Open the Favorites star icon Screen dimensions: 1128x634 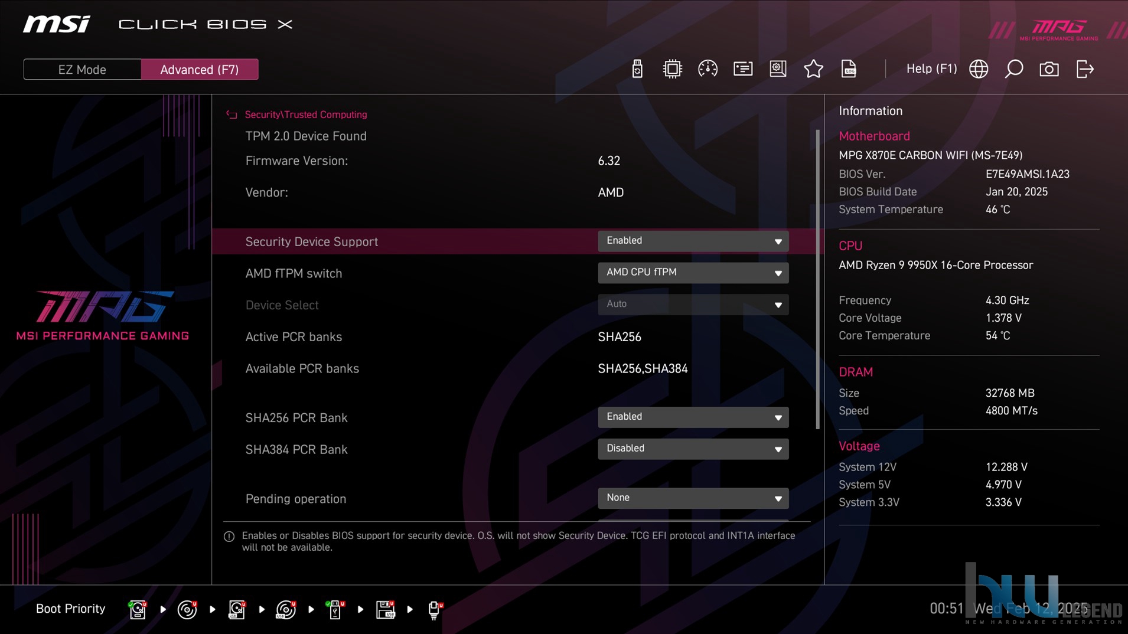813,69
